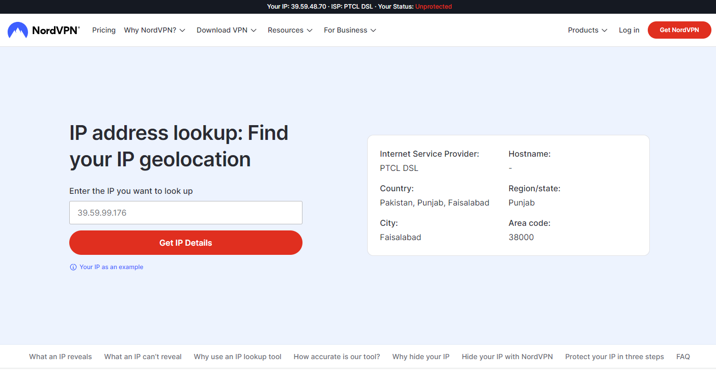Image resolution: width=716 pixels, height=381 pixels.
Task: Jump to What an IP reveals section
Action: click(x=61, y=357)
